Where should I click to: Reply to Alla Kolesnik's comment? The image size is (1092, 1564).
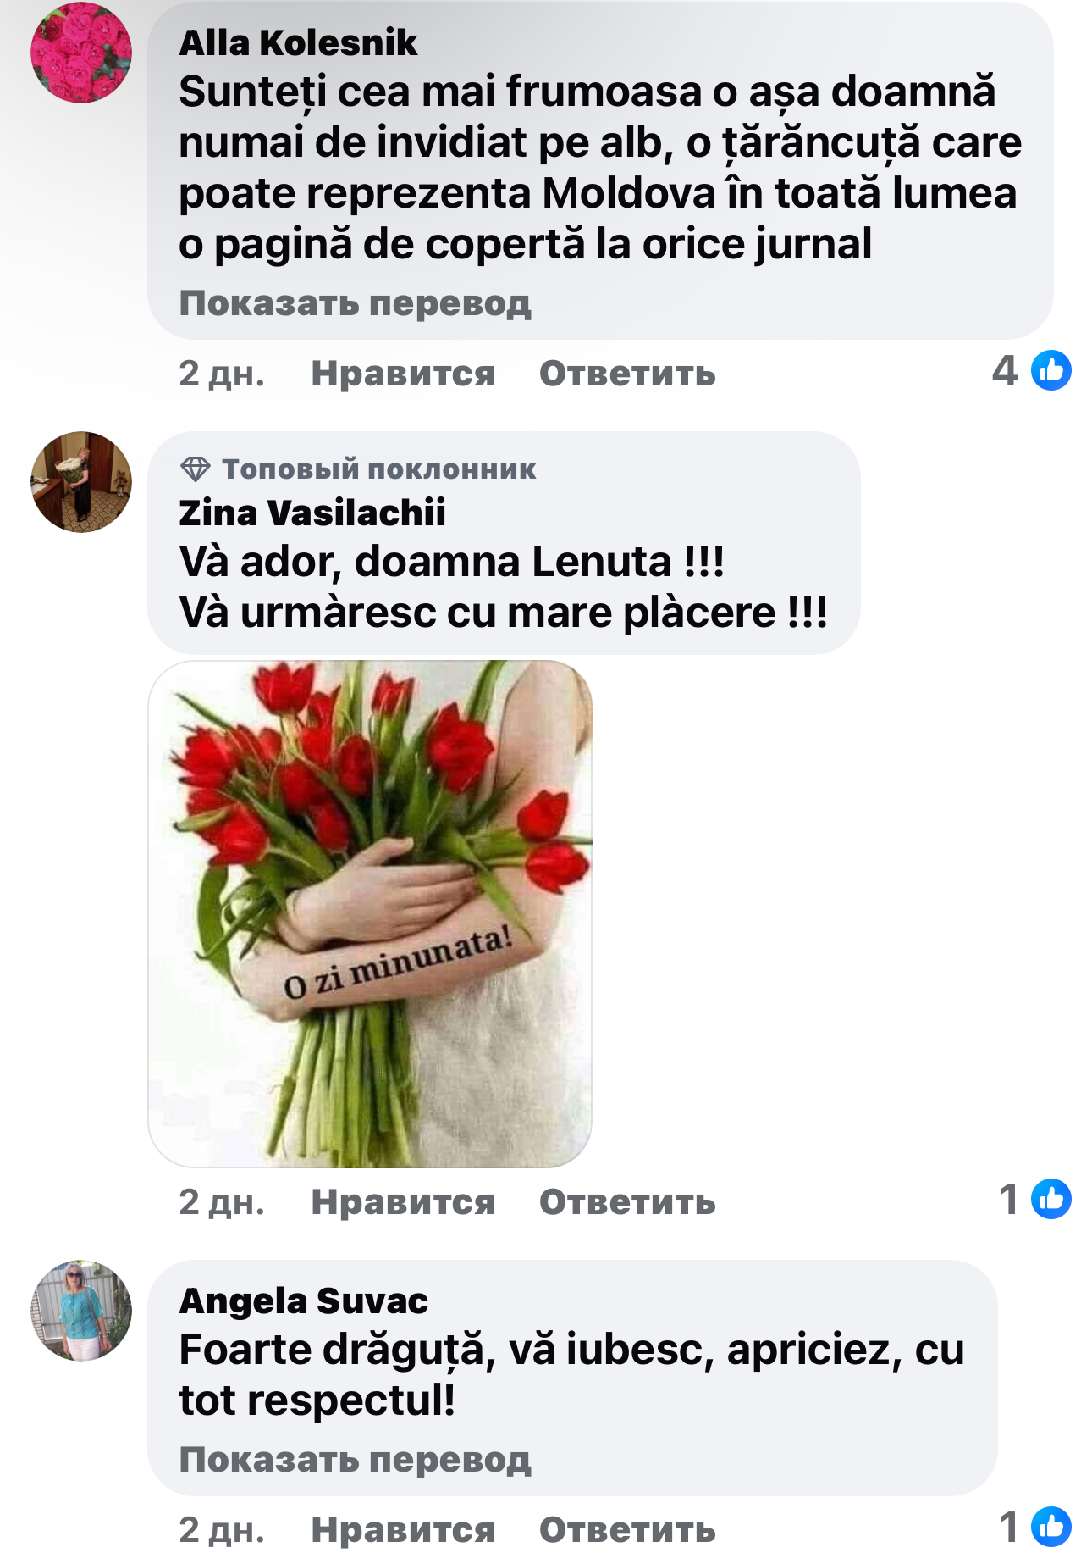click(x=627, y=373)
